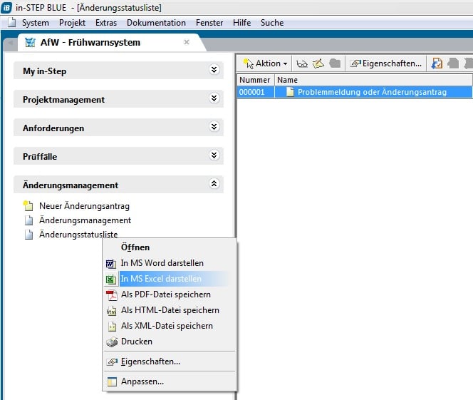Click the document icon in row 000001
473x400 pixels.
(290, 92)
